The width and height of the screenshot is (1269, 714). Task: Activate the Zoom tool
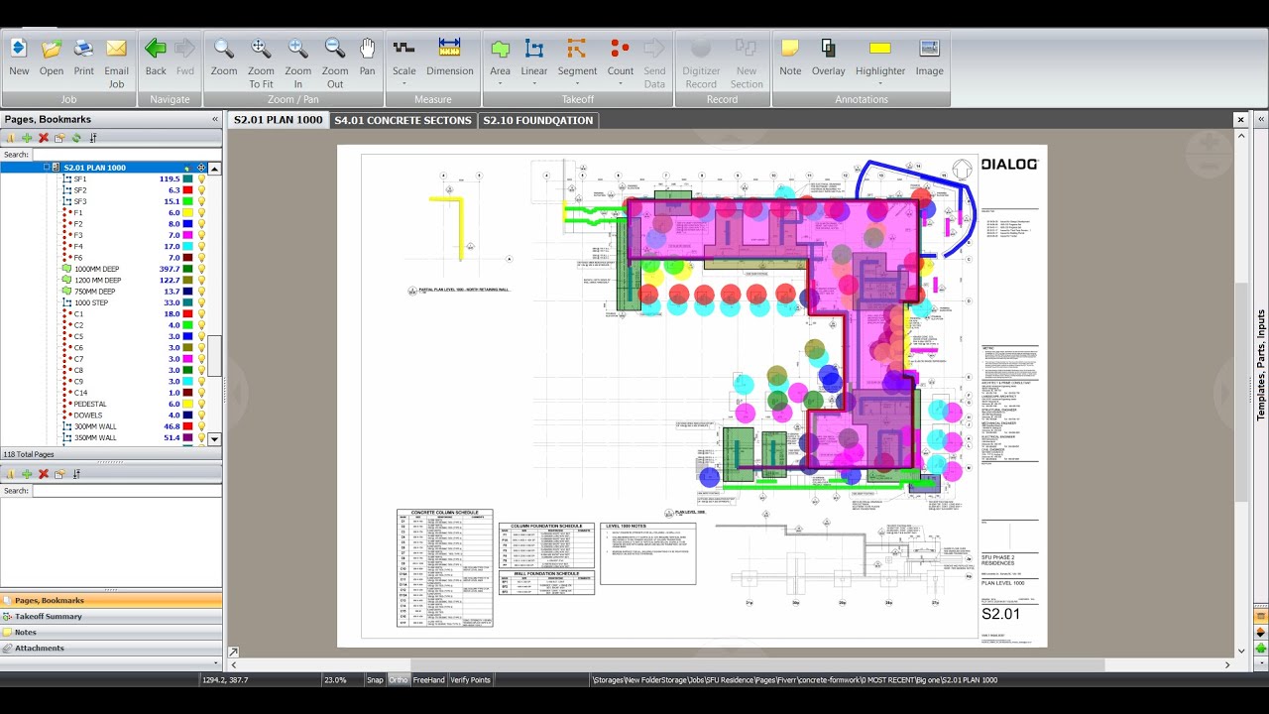[x=224, y=58]
